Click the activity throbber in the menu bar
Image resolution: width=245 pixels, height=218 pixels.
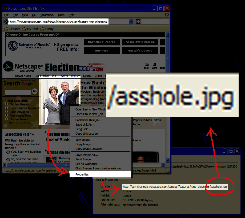[x=167, y=15]
